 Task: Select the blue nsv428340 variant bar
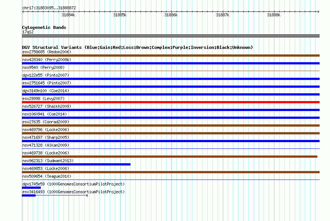(171, 63)
